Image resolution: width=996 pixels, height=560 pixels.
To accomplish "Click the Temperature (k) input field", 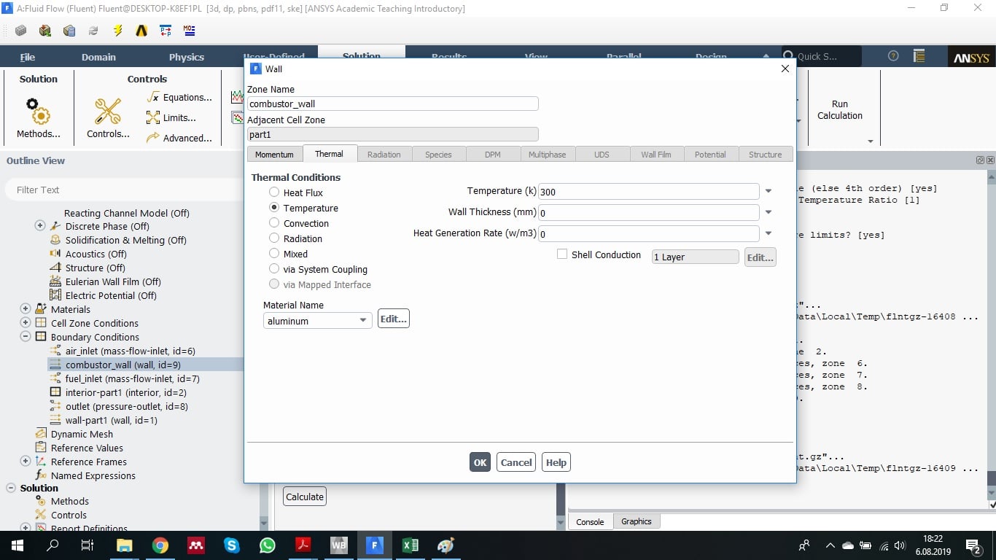I will click(649, 192).
